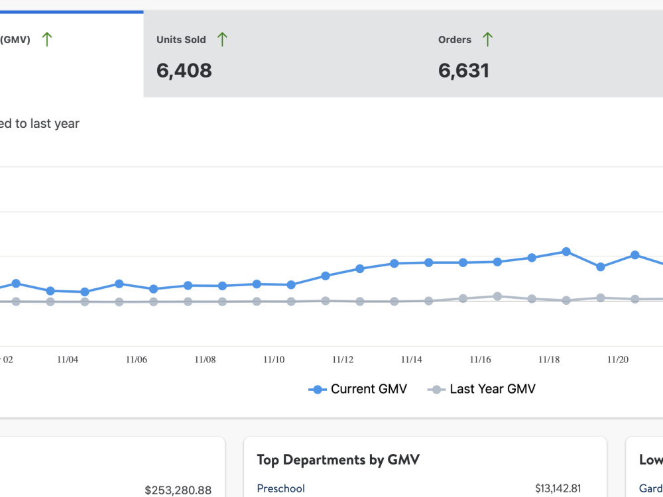Click the blue Current GMV legend marker
663x497 pixels.
click(318, 390)
